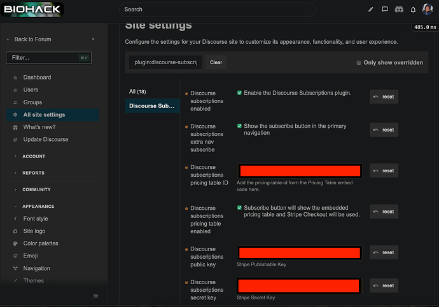The width and height of the screenshot is (439, 307).
Task: Reset the public key setting
Action: tap(384, 252)
